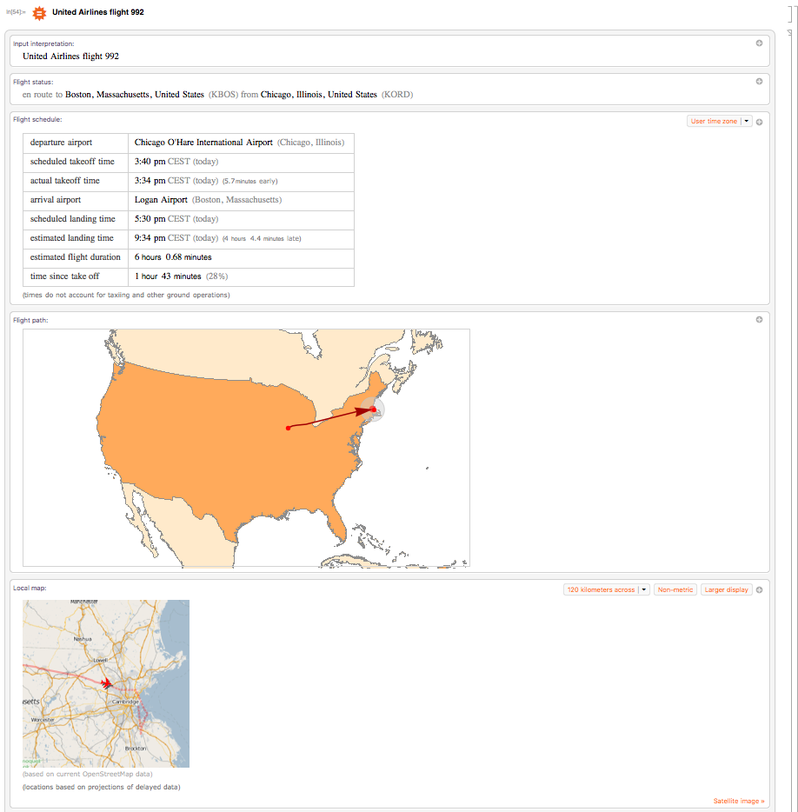Click the plus icon in Local map pod
The height and width of the screenshot is (812, 798).
click(759, 589)
